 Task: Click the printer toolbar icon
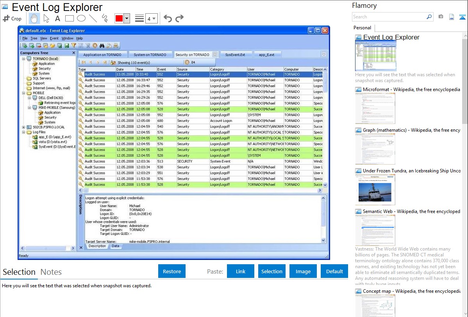[x=116, y=45]
